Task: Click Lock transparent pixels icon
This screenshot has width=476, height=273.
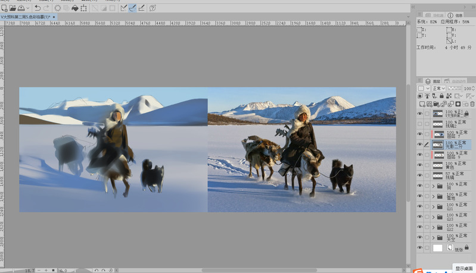Action: click(x=449, y=96)
